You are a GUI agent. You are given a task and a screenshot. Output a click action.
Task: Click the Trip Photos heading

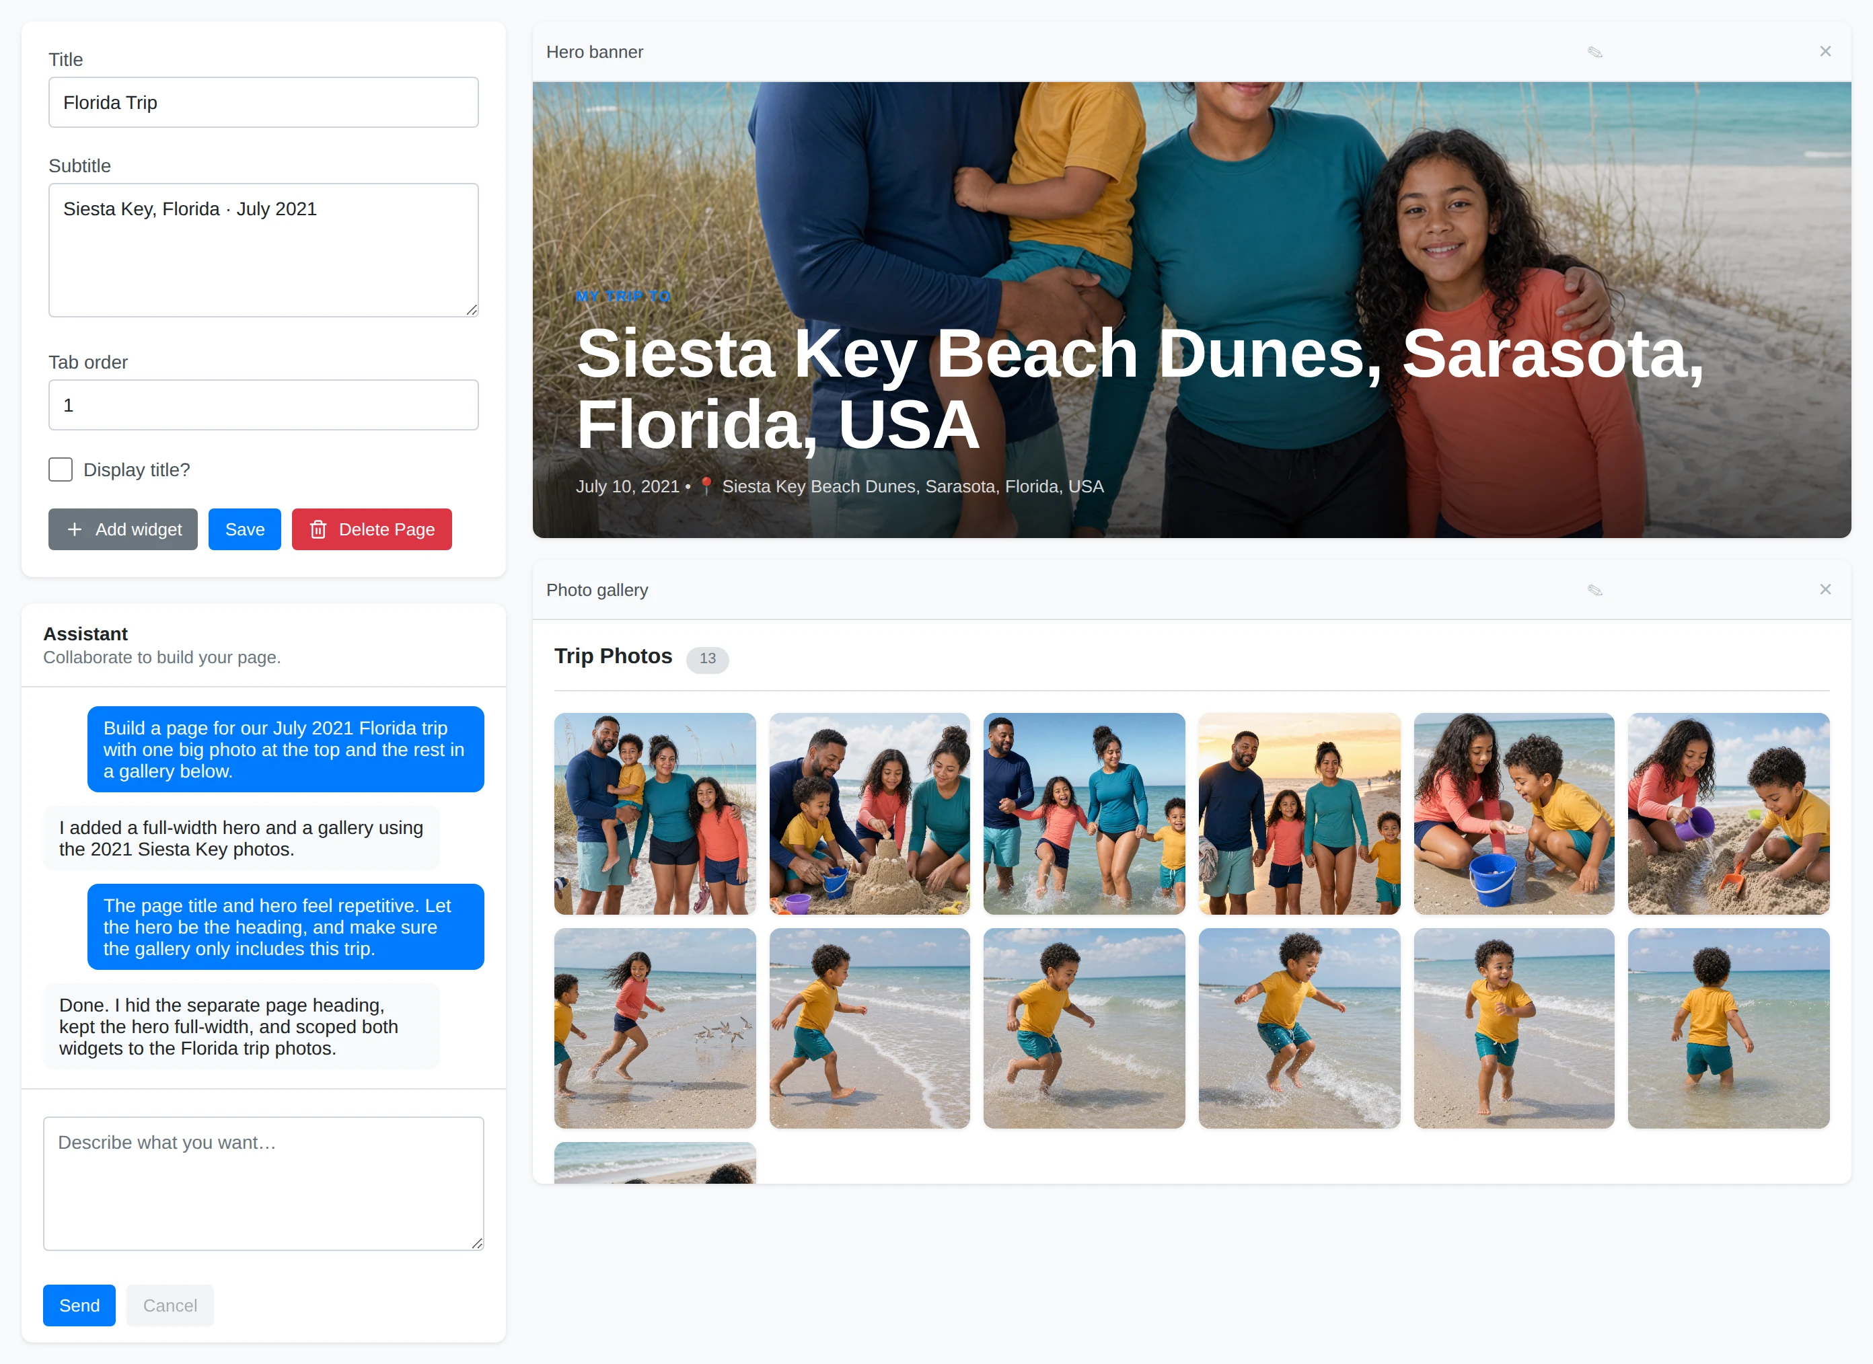click(613, 656)
